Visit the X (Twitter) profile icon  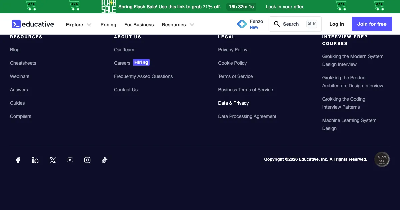[53, 160]
